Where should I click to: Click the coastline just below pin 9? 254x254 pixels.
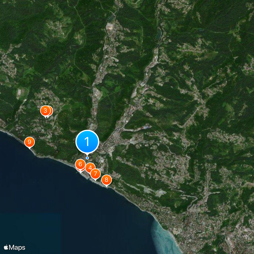tap(30, 150)
